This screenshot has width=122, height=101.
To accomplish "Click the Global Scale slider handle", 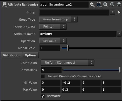I will (x=68, y=48).
